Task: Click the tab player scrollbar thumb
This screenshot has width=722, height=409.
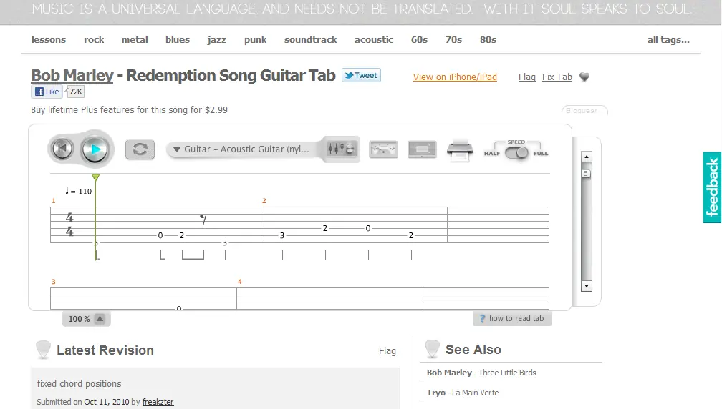Action: click(586, 174)
